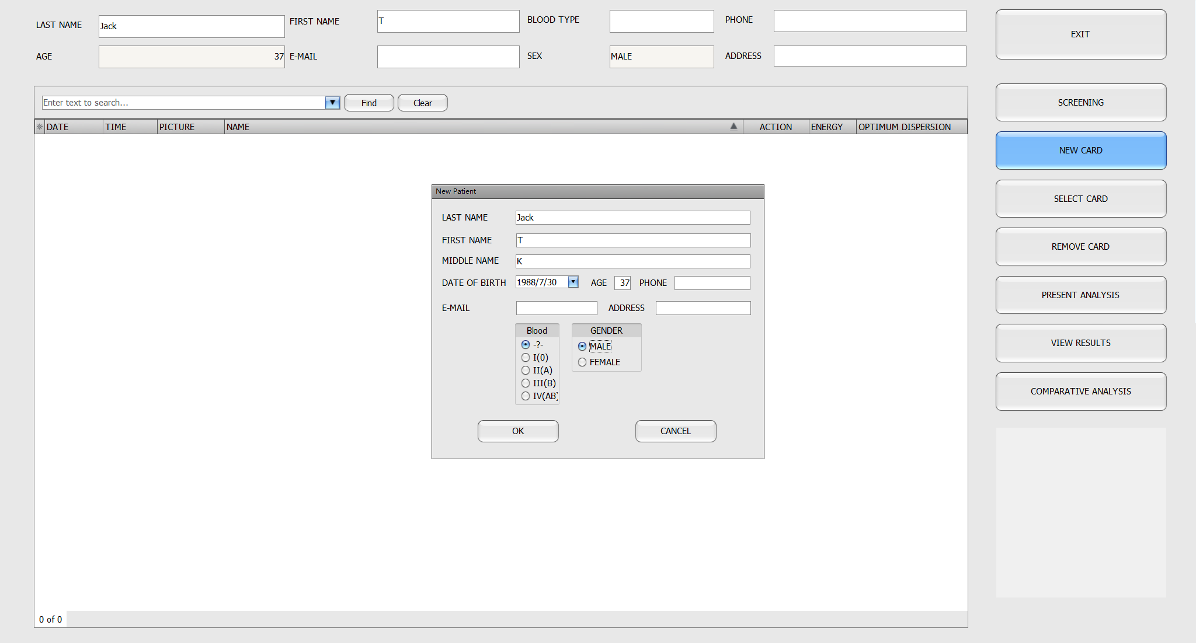The width and height of the screenshot is (1196, 643).
Task: Open VIEW RESULTS
Action: 1080,343
